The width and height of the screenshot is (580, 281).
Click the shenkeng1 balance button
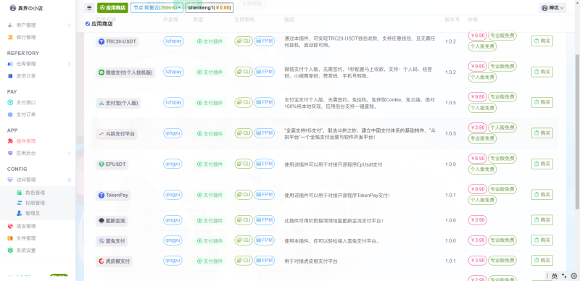[x=209, y=8]
